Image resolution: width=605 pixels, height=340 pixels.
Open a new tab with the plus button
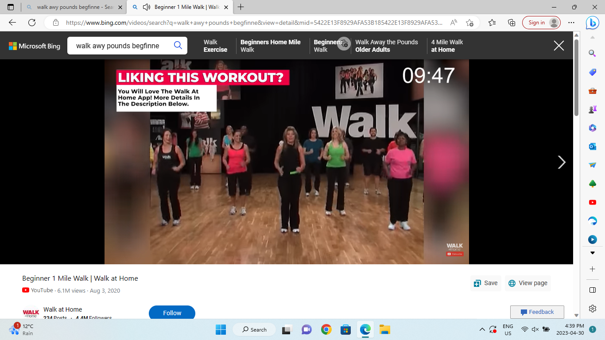[x=241, y=7]
